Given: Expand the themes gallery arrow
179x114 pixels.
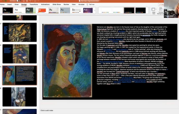Looking at the screenshot, I should coord(95,10).
